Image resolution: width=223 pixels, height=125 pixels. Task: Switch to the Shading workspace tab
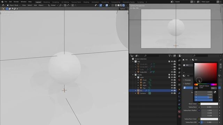pyautogui.click(x=86, y=2)
